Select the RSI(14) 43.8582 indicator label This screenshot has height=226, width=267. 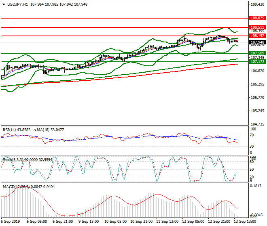pos(17,130)
